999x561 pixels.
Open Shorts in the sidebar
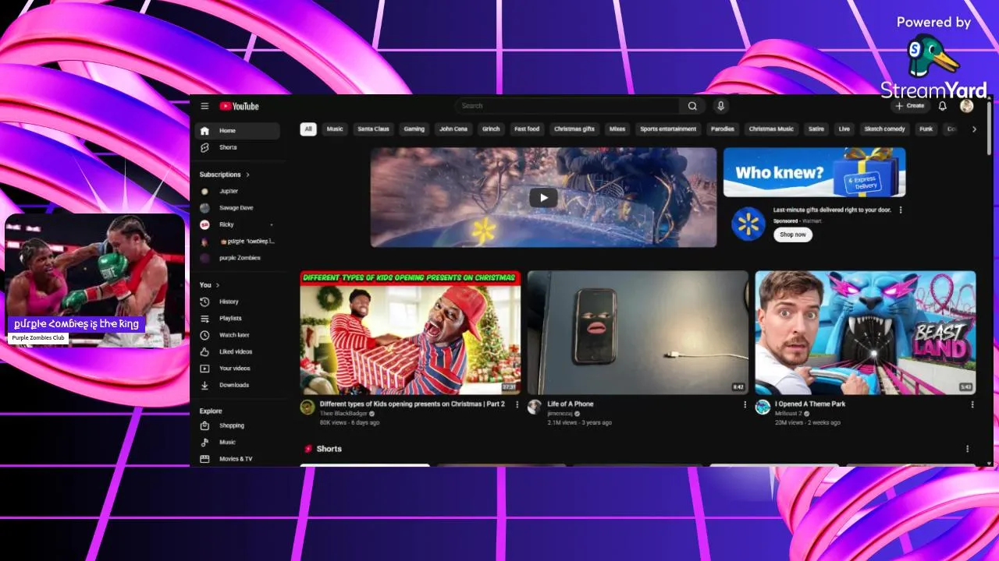[237, 147]
